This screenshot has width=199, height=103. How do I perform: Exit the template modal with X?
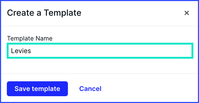tap(187, 13)
